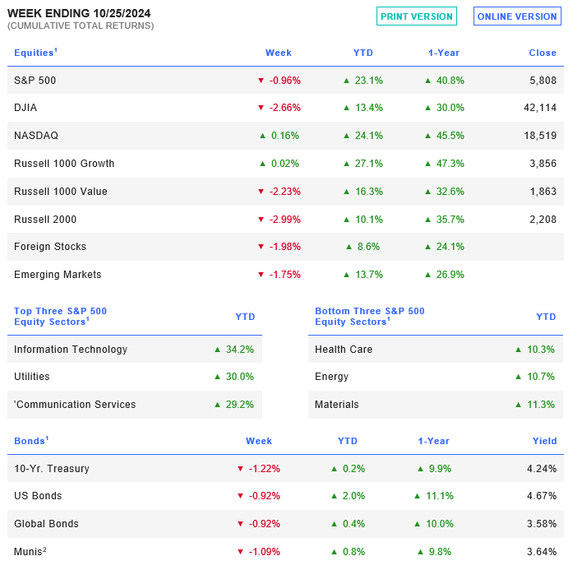Click the S&P 500 row label
Viewport: 573px width, 570px height.
(x=35, y=81)
